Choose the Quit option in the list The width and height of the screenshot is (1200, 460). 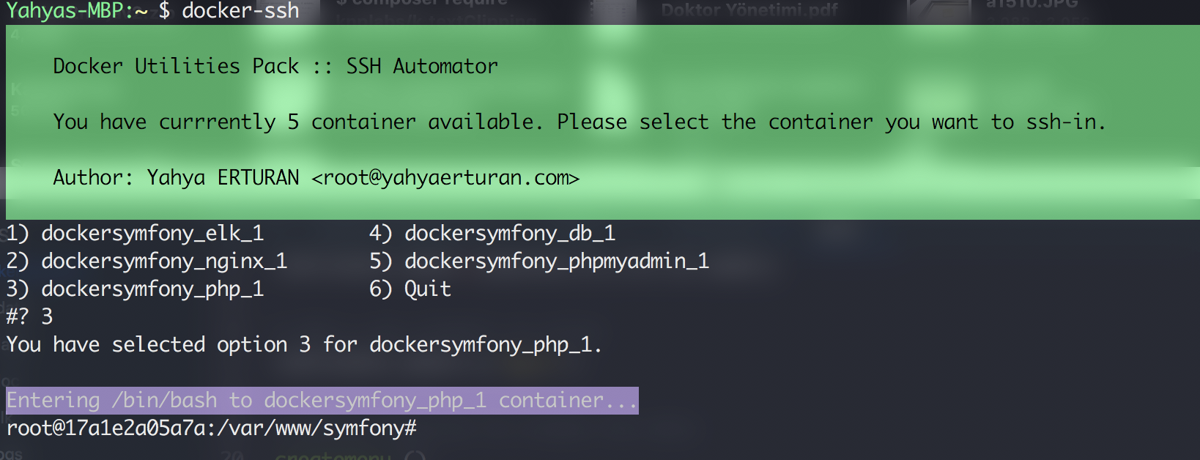tap(410, 289)
